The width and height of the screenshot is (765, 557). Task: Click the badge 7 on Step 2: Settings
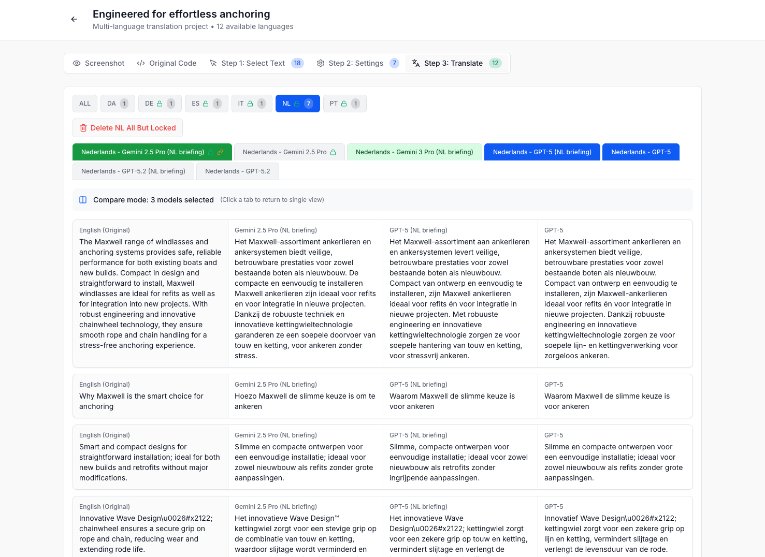[x=395, y=63]
